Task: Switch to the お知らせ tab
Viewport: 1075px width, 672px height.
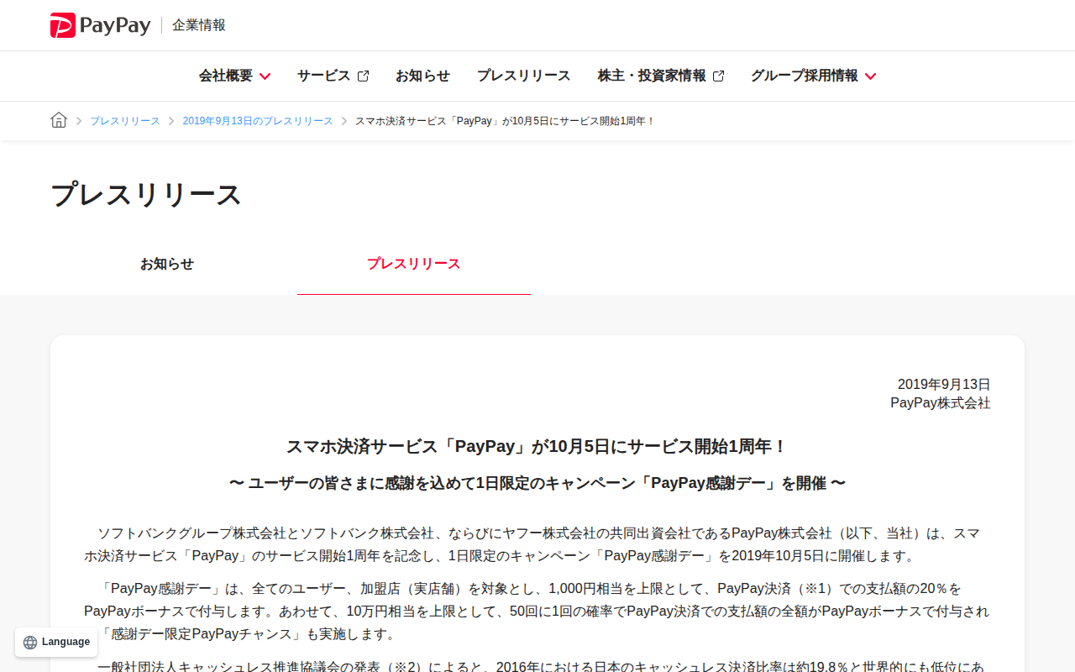Action: click(167, 264)
